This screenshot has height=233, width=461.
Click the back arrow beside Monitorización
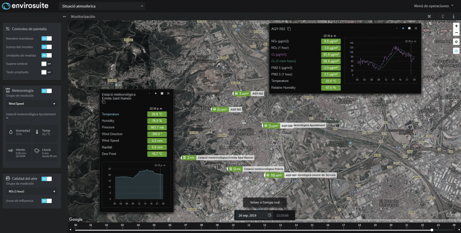point(64,16)
